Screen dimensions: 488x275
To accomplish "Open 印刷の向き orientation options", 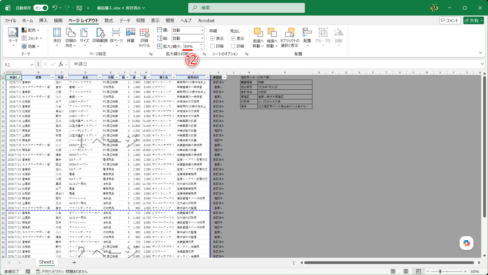I will [x=71, y=37].
